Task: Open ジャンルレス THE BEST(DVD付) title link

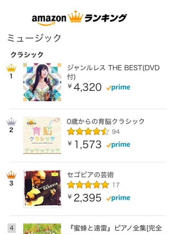Action: (x=113, y=72)
